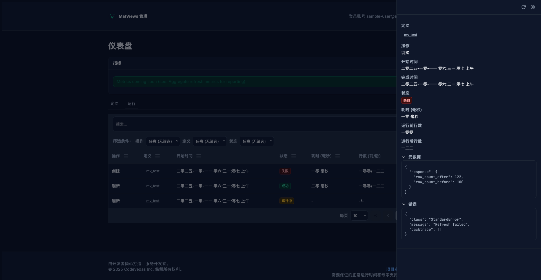The image size is (541, 280).
Task: Close the run details side panel
Action: 533,7
